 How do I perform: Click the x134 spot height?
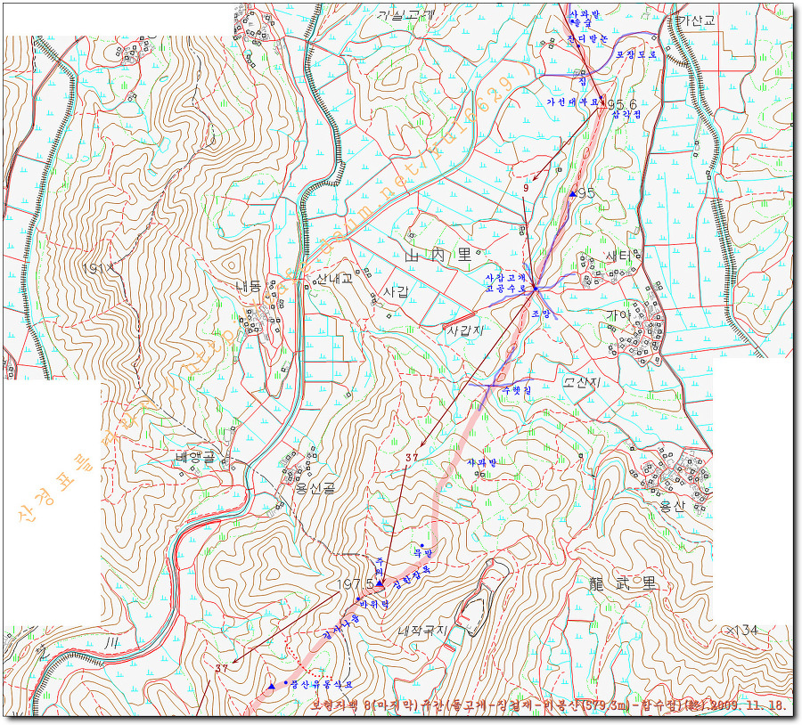742,630
